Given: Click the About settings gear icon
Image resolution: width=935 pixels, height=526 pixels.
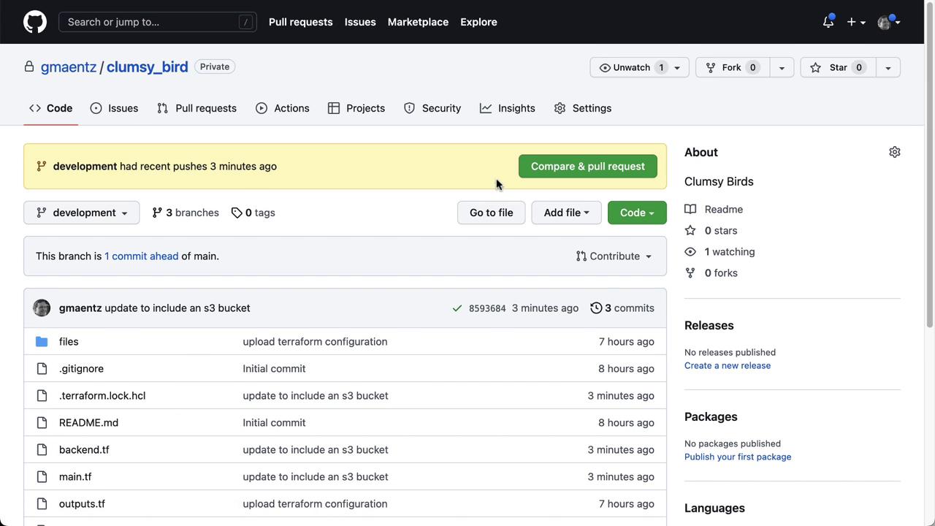Looking at the screenshot, I should 894,152.
